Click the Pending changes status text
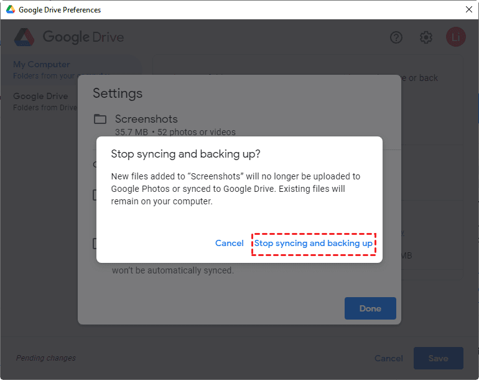This screenshot has height=380, width=479. (46, 358)
